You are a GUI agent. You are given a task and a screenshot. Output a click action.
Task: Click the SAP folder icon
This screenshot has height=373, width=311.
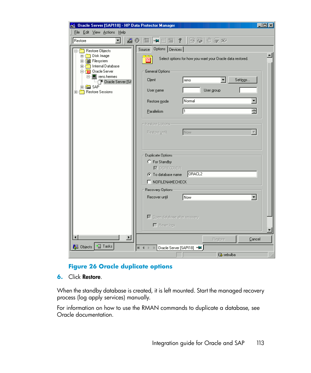point(88,87)
